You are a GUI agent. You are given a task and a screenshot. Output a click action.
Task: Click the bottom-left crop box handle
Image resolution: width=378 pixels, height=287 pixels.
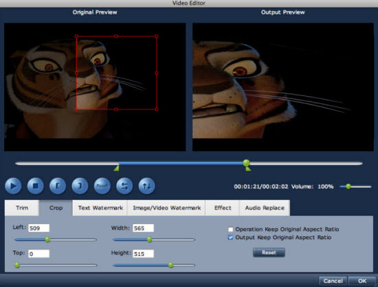click(76, 109)
